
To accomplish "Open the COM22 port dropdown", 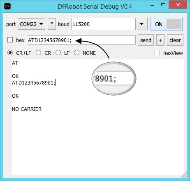I will pyautogui.click(x=31, y=24).
